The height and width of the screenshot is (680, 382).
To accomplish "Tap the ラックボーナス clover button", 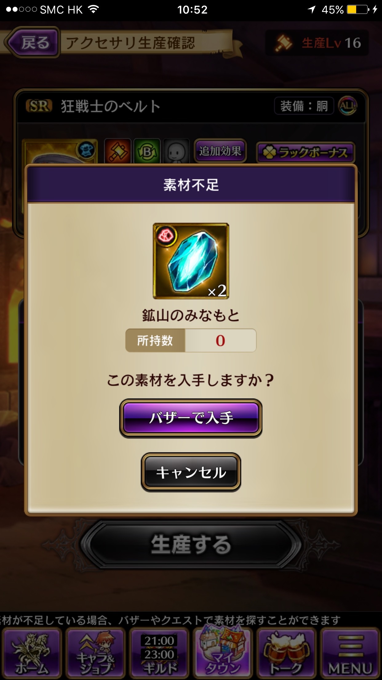I will click(x=306, y=152).
